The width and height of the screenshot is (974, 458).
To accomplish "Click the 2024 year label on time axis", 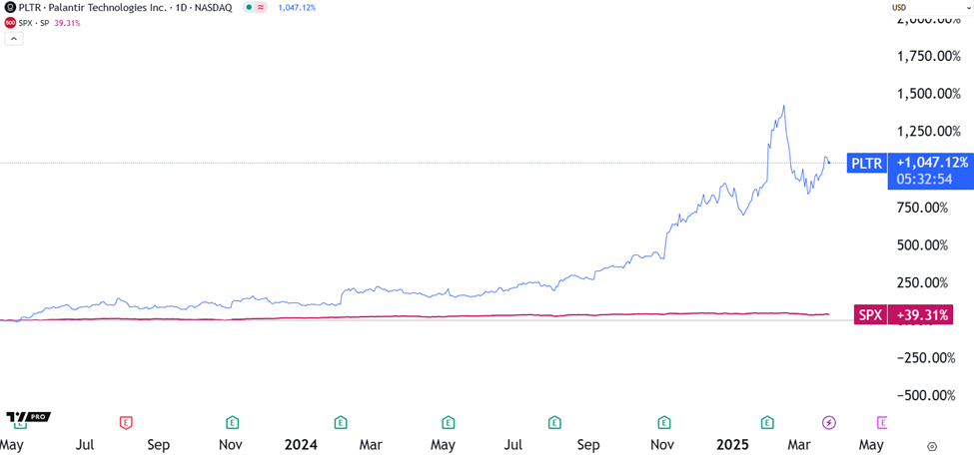I will pos(301,446).
